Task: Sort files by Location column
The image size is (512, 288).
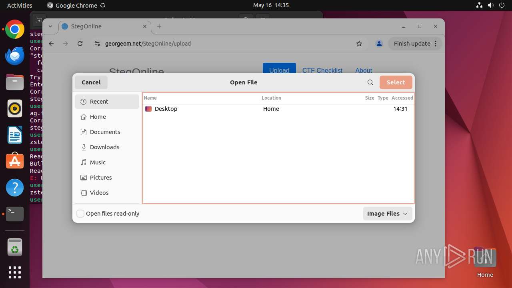Action: (271, 98)
